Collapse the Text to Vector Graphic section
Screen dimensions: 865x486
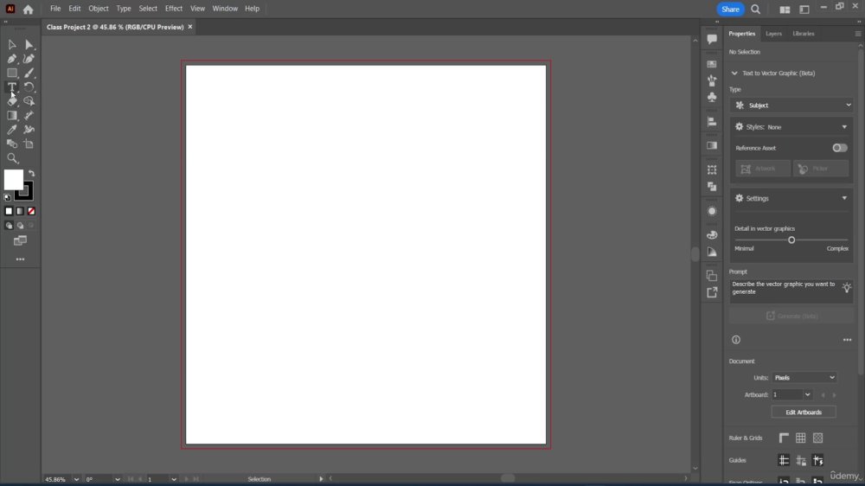point(734,73)
